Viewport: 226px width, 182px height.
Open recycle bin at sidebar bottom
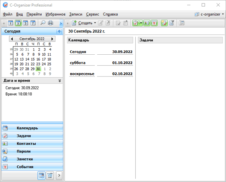(x=50, y=175)
